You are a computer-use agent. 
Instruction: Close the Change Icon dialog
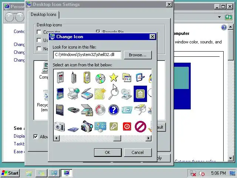tap(152, 37)
